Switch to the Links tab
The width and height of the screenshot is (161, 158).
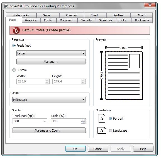pyautogui.click(x=124, y=20)
